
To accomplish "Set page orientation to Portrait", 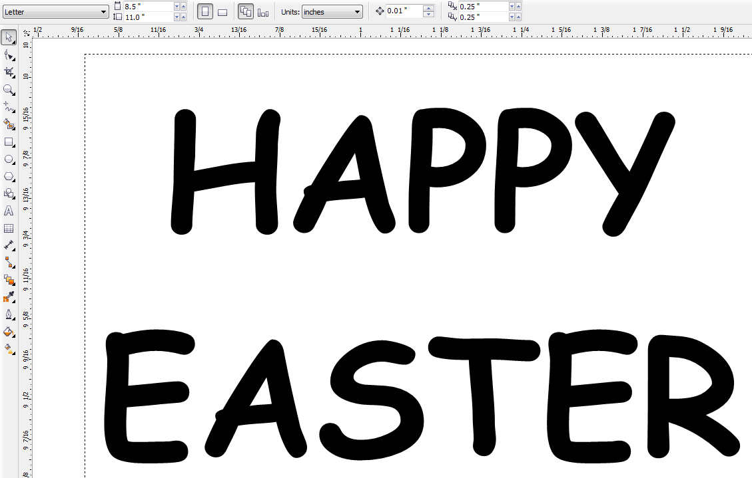I will coord(205,12).
